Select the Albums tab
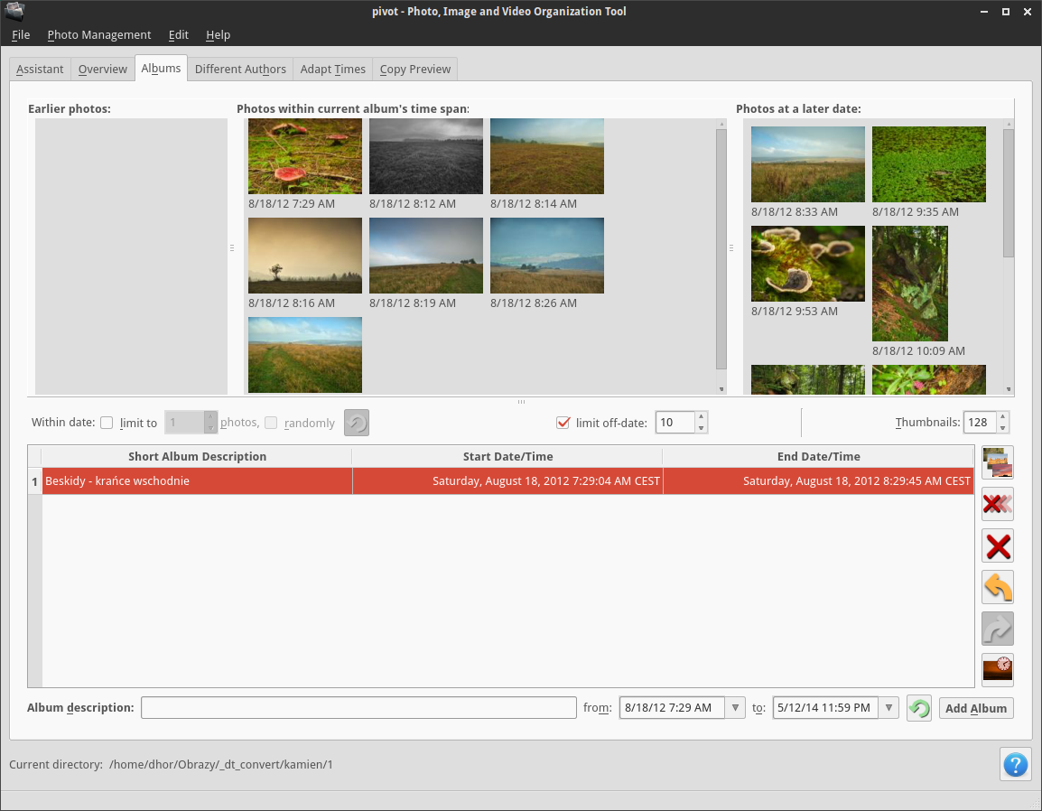The height and width of the screenshot is (811, 1042). coord(161,69)
